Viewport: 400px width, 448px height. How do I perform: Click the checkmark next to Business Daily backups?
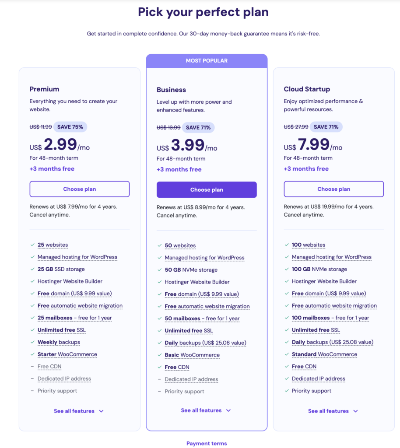pos(159,343)
